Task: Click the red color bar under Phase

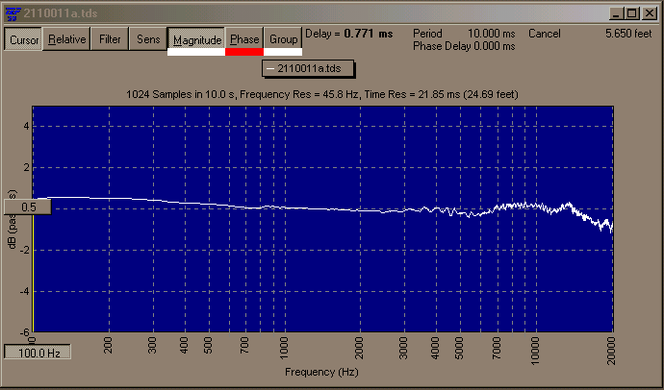Action: click(x=244, y=52)
